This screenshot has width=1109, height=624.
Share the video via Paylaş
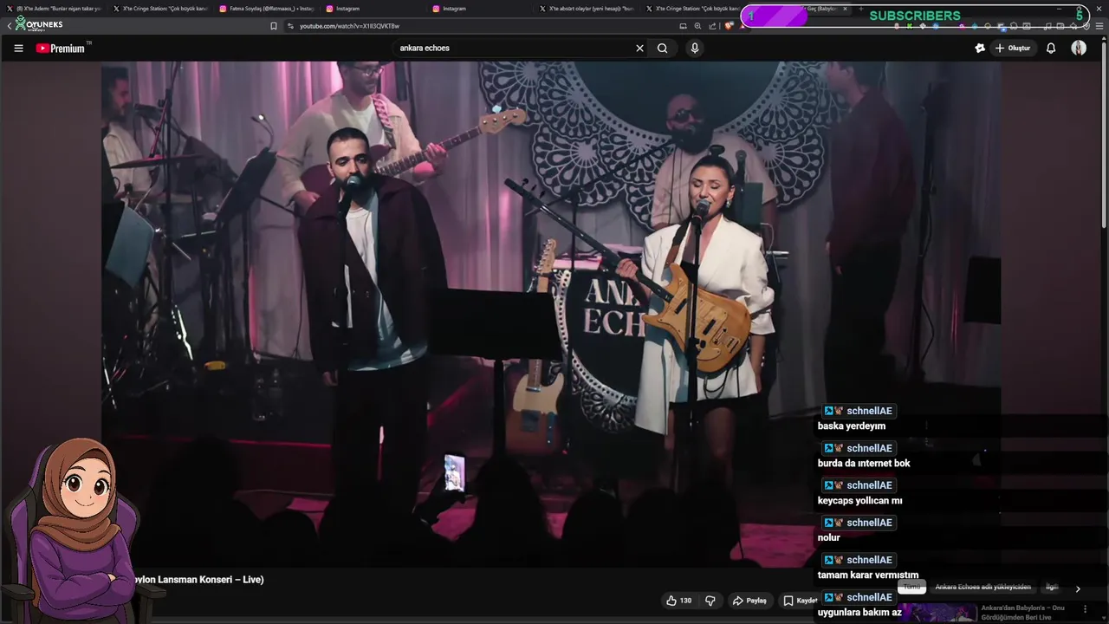pyautogui.click(x=749, y=601)
